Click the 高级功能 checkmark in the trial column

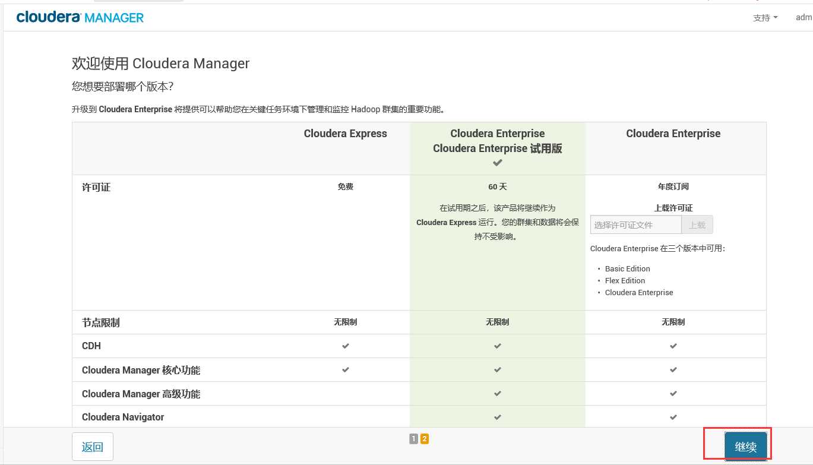pos(498,393)
